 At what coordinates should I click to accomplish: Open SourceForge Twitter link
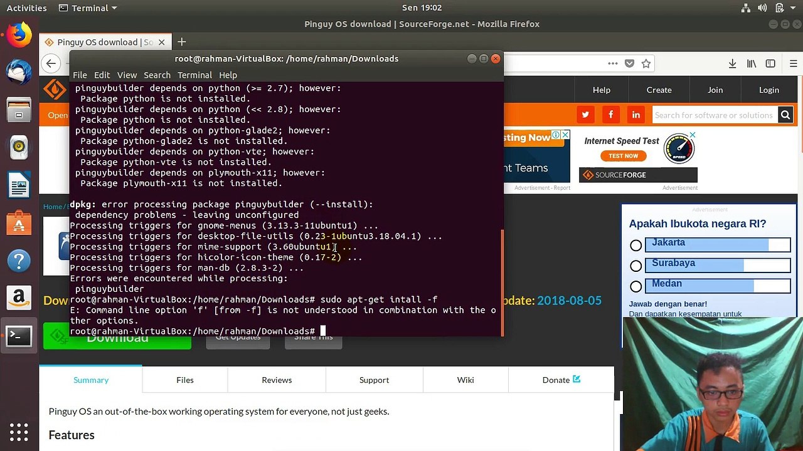click(x=585, y=115)
